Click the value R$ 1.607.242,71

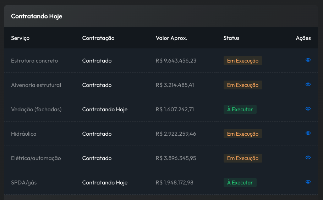(175, 110)
